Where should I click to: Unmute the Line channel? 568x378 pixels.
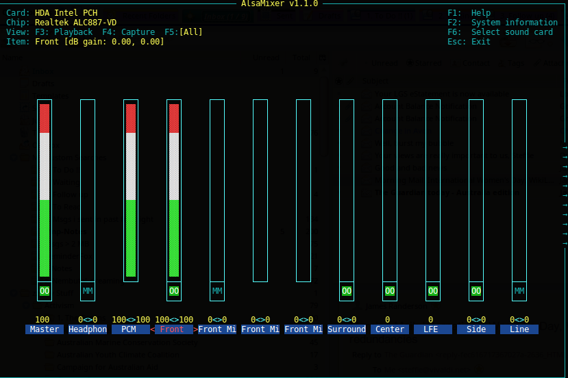pyautogui.click(x=519, y=291)
